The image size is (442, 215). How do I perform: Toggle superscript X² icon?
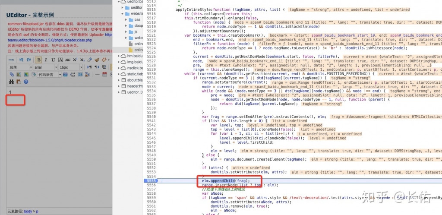75,60
